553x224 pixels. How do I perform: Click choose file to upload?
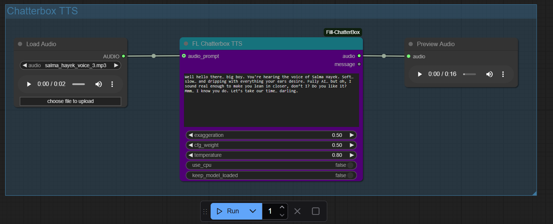(x=70, y=101)
